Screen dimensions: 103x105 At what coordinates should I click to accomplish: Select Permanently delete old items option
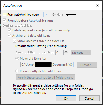click(17, 71)
